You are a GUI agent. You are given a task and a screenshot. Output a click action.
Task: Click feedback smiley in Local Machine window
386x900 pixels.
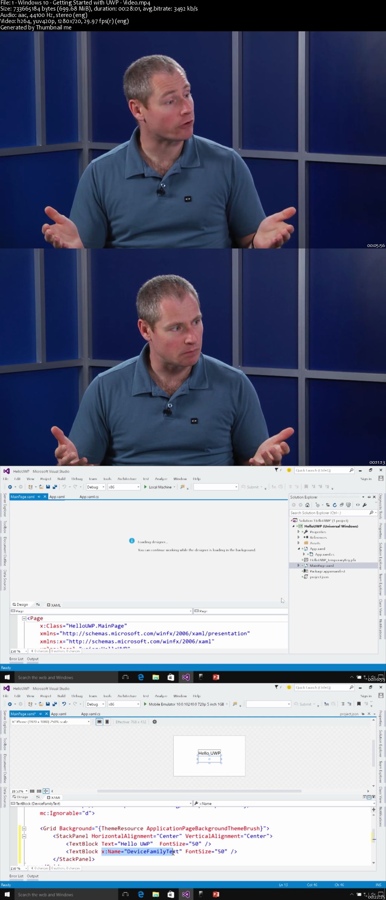click(x=289, y=470)
